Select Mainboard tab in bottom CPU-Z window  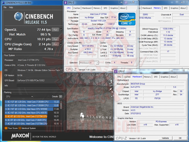[137, 77]
